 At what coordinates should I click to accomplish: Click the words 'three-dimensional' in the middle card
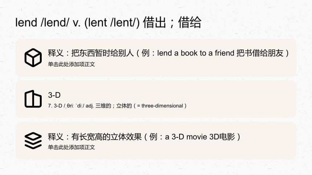[x=162, y=106]
